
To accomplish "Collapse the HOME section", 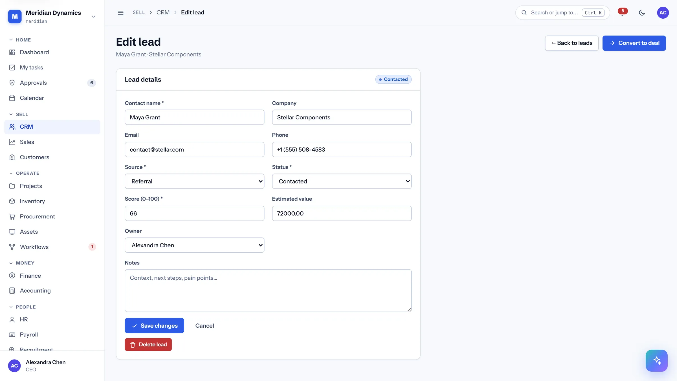I will point(20,40).
